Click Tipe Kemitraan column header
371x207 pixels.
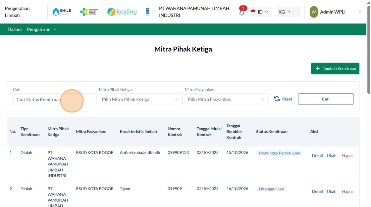[30, 132]
